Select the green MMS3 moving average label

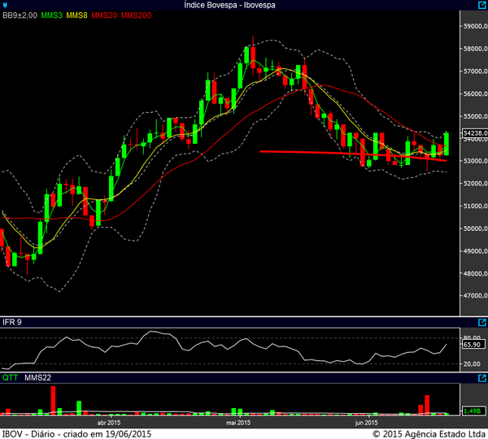[50, 16]
